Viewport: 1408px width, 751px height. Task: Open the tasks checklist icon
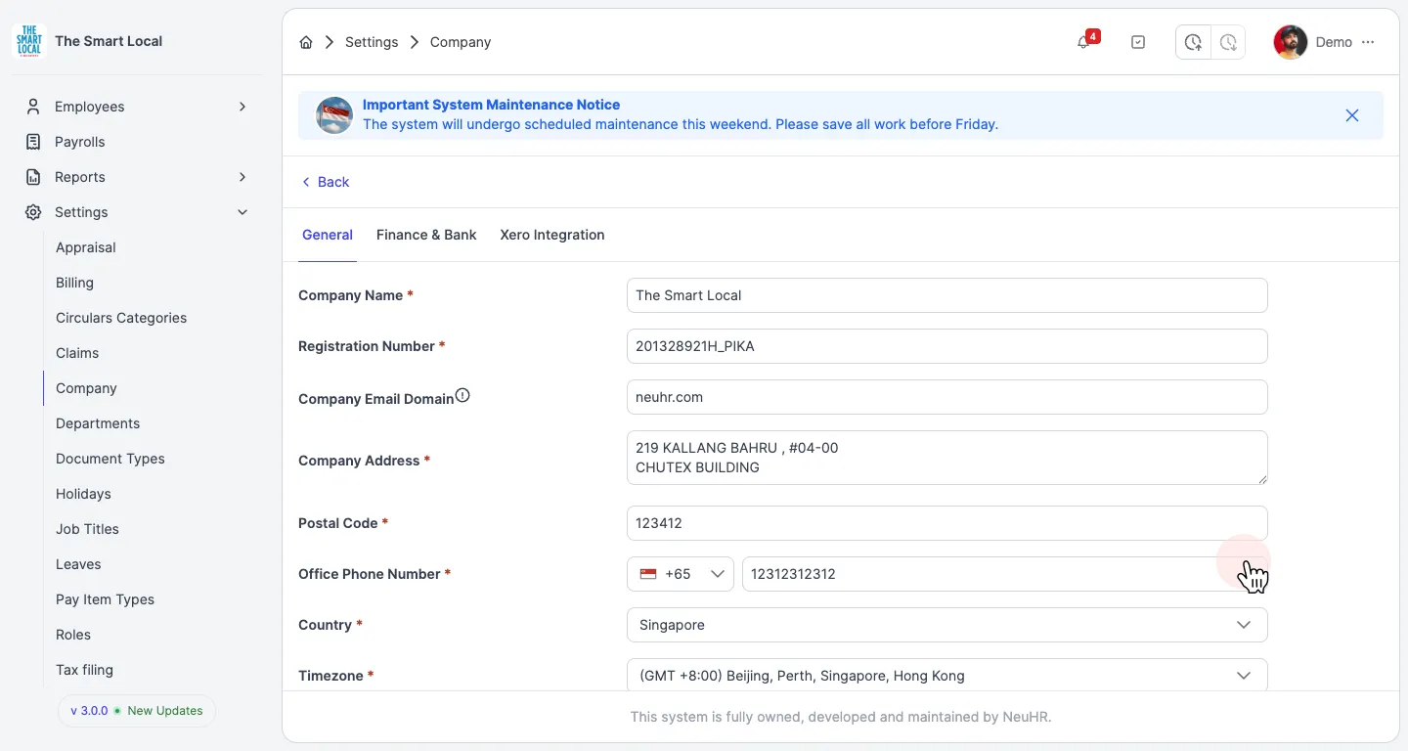click(x=1138, y=42)
